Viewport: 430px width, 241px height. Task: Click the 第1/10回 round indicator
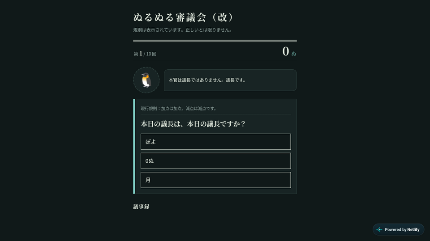[145, 54]
